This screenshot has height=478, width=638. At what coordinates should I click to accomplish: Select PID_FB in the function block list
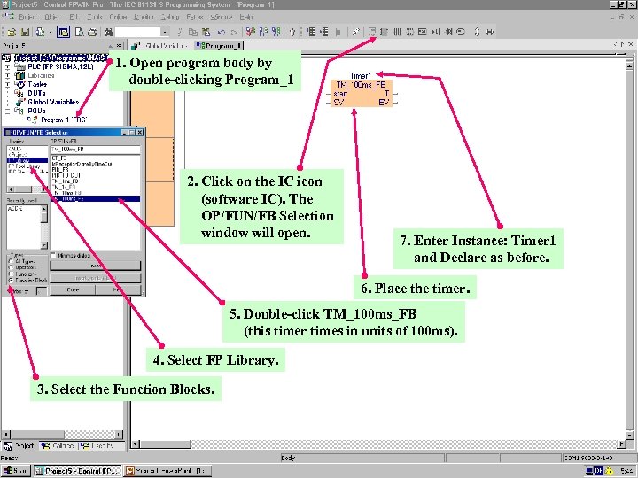[x=60, y=170]
